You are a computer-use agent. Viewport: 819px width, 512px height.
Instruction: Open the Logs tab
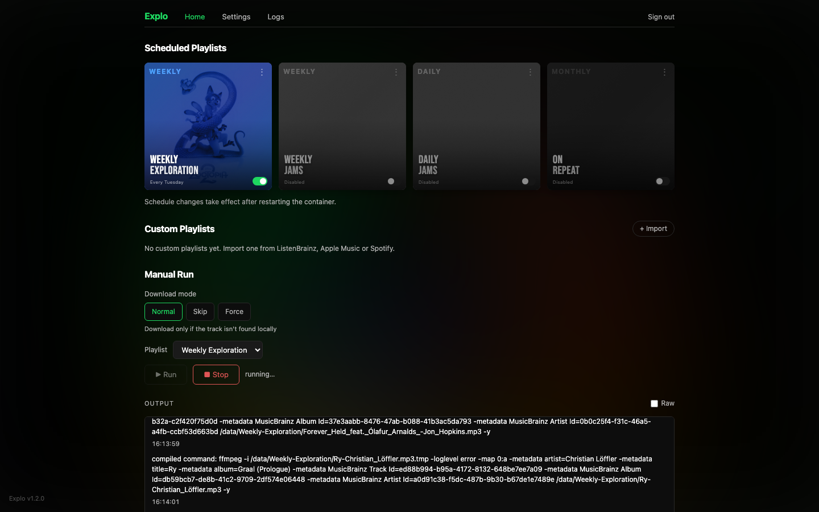point(276,17)
